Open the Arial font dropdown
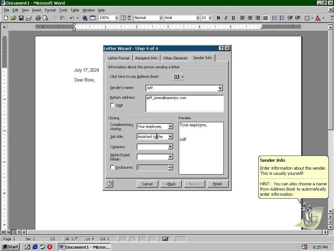 [x=198, y=18]
